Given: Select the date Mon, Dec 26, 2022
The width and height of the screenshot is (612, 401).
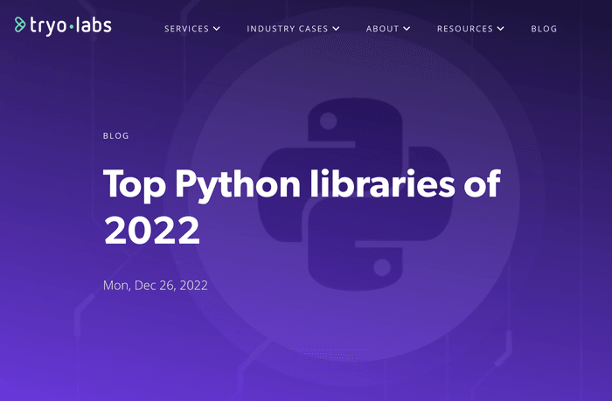Looking at the screenshot, I should coord(155,286).
